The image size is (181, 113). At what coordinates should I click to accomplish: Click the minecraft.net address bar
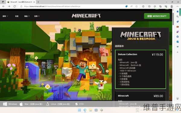pos(52,6)
